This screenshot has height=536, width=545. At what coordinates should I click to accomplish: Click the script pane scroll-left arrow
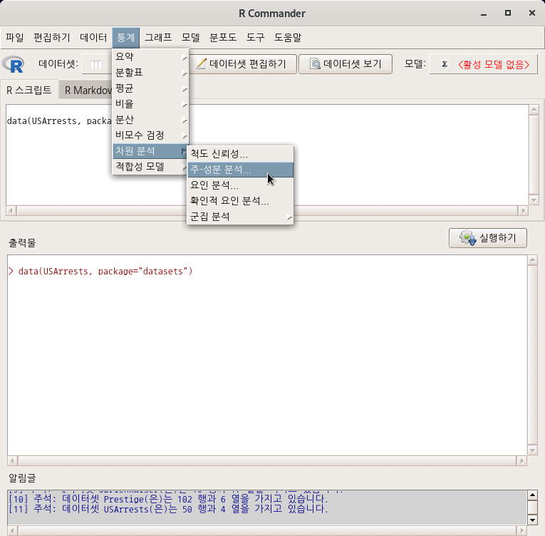[x=11, y=210]
